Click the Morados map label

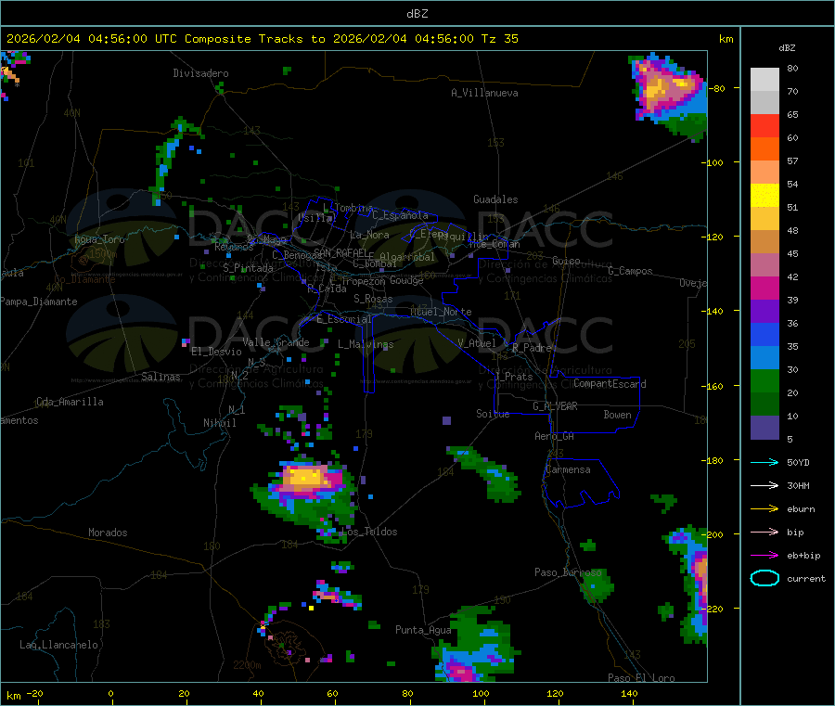click(x=108, y=533)
